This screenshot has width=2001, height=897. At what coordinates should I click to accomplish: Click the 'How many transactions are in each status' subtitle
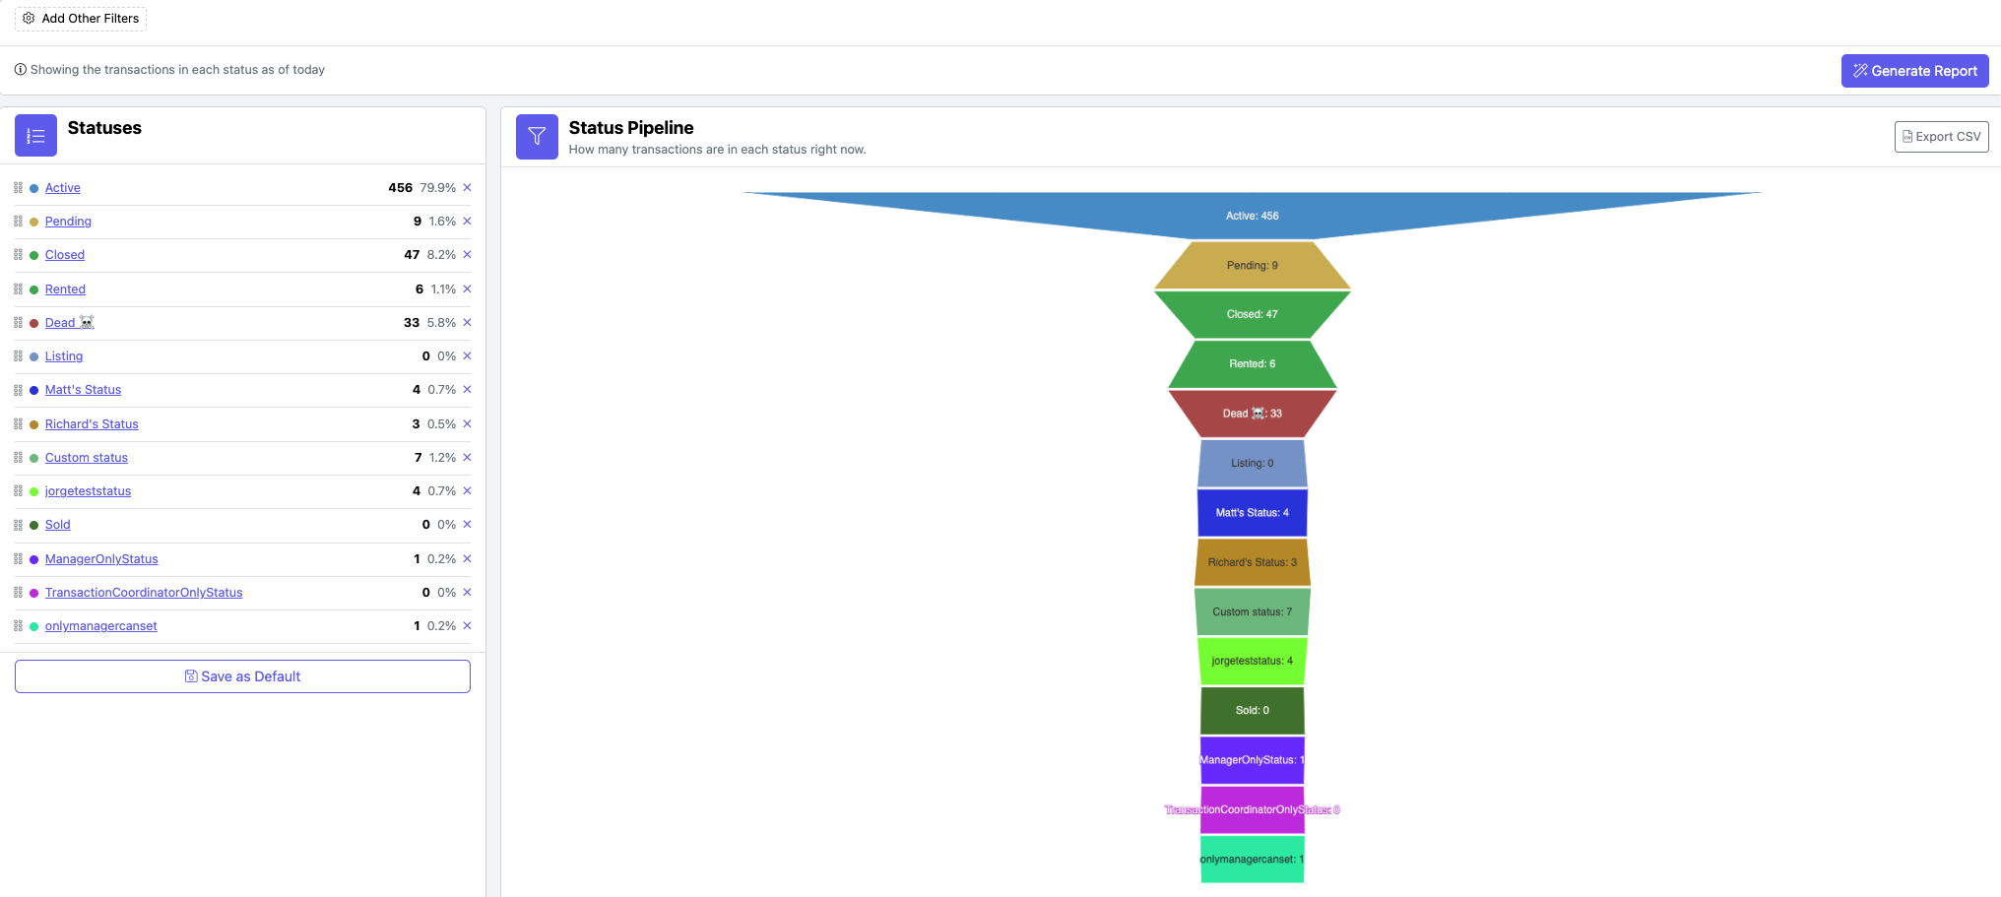click(x=717, y=150)
